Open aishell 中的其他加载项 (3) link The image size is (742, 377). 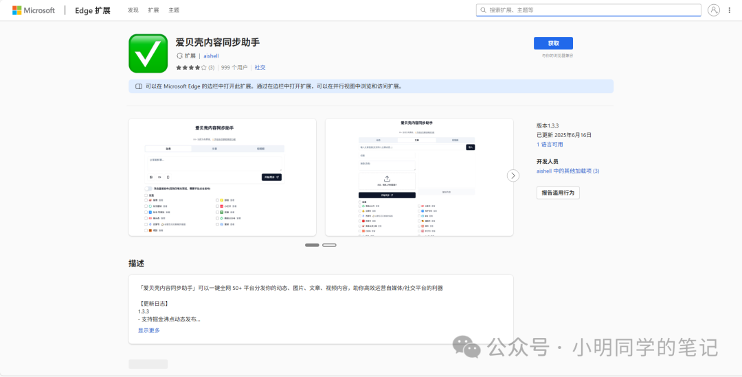[x=568, y=171]
